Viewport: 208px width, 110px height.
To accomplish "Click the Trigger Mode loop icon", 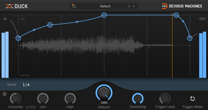I will [192, 99].
